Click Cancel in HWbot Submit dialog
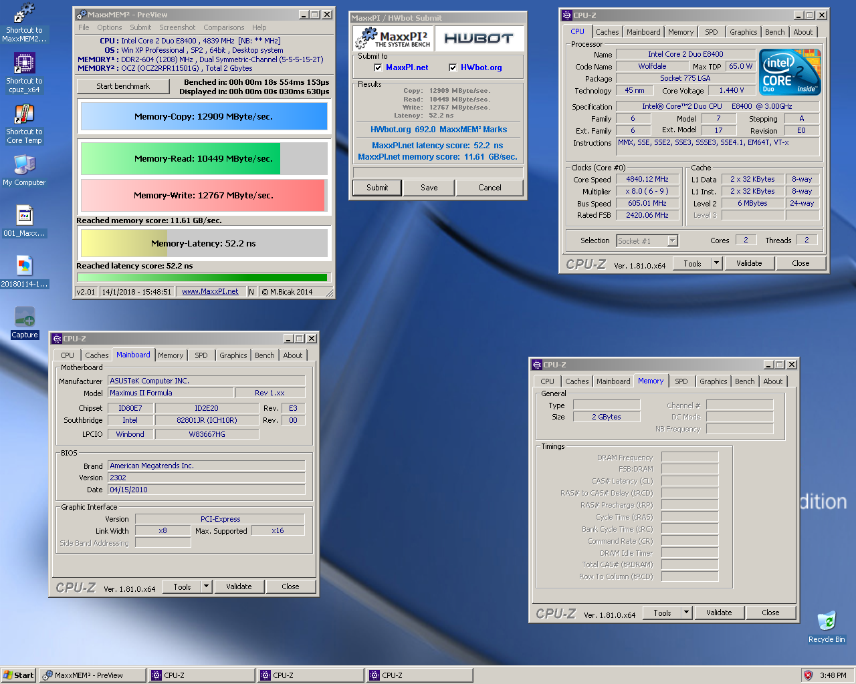The image size is (856, 684). tap(490, 188)
